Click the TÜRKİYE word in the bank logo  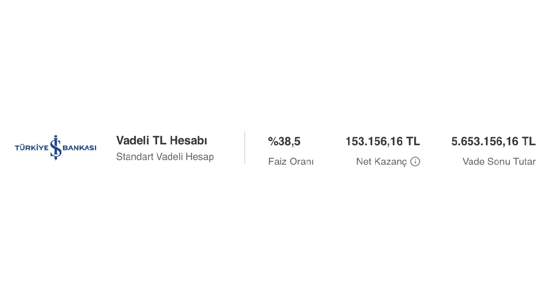[x=32, y=148]
